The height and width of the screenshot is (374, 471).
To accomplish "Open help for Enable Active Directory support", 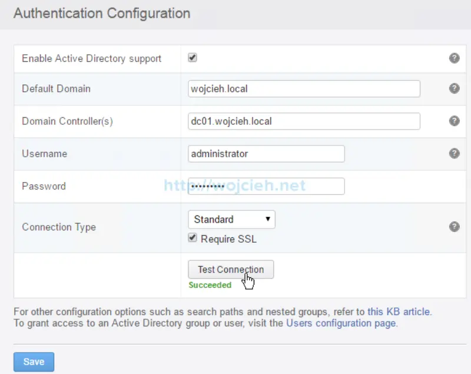I will pyautogui.click(x=454, y=56).
